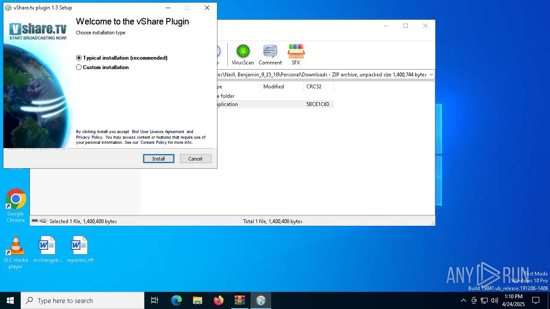Open the taskbar clock and date
550x309 pixels.
513,300
